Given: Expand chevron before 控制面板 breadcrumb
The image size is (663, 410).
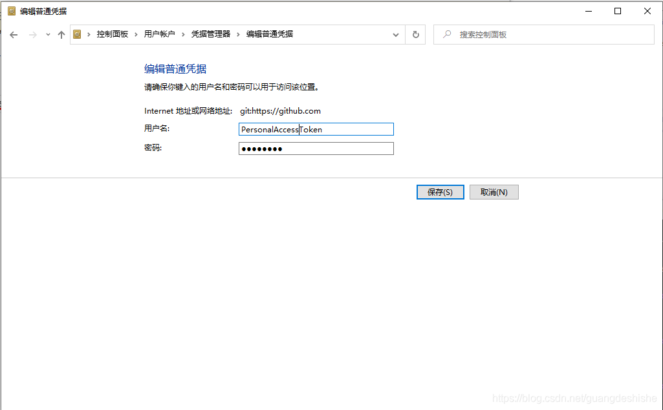Looking at the screenshot, I should 89,34.
